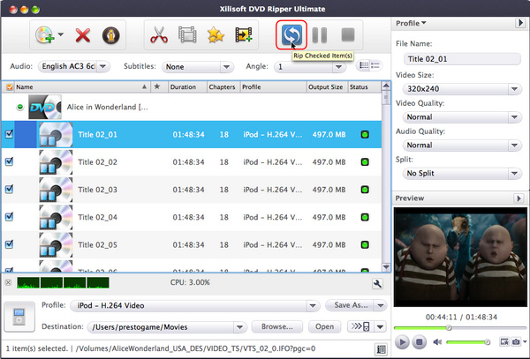530x359 pixels.
Task: Open the Angle dropdown
Action: pyautogui.click(x=310, y=67)
